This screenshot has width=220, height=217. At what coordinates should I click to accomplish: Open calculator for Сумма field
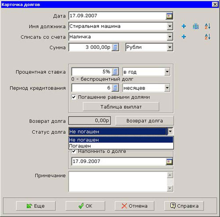click(115, 47)
